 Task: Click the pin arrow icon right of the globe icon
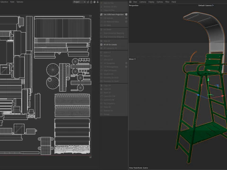coord(97,2)
